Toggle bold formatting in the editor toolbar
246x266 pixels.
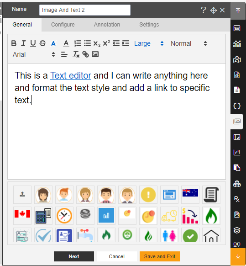point(14,43)
